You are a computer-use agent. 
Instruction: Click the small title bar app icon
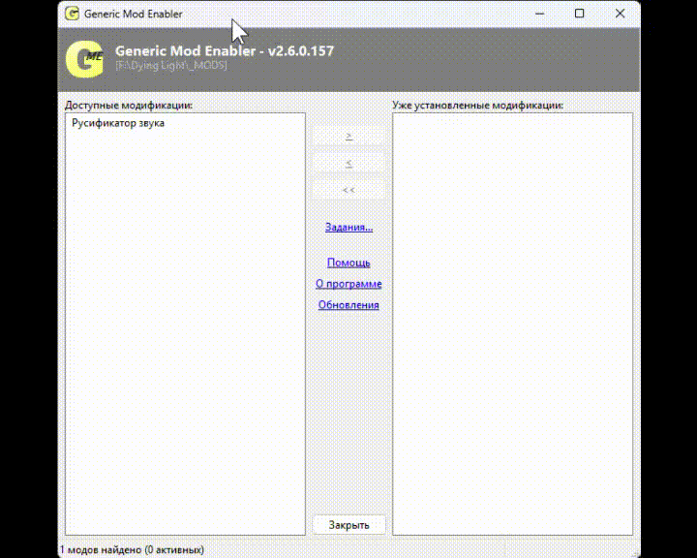point(72,14)
